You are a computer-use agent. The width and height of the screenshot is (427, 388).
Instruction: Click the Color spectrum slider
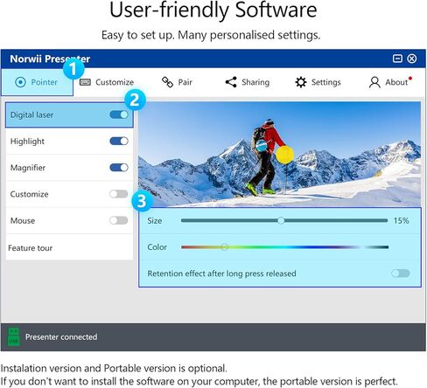(284, 247)
